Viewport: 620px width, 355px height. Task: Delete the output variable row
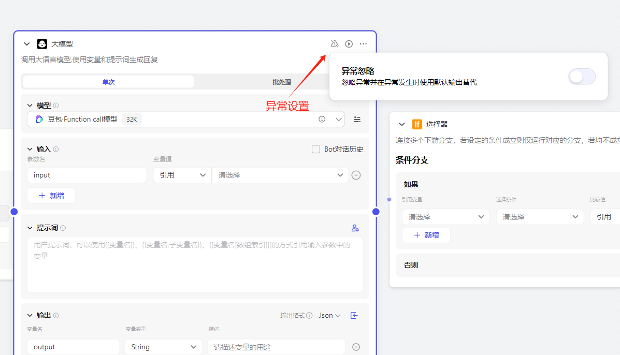click(356, 347)
